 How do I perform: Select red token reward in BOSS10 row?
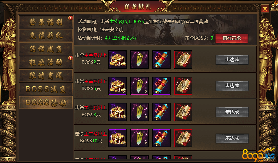click(183, 138)
